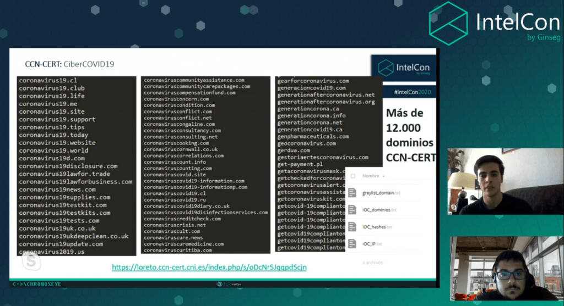Select domain generationaftercoronavirus.net

click(326, 95)
